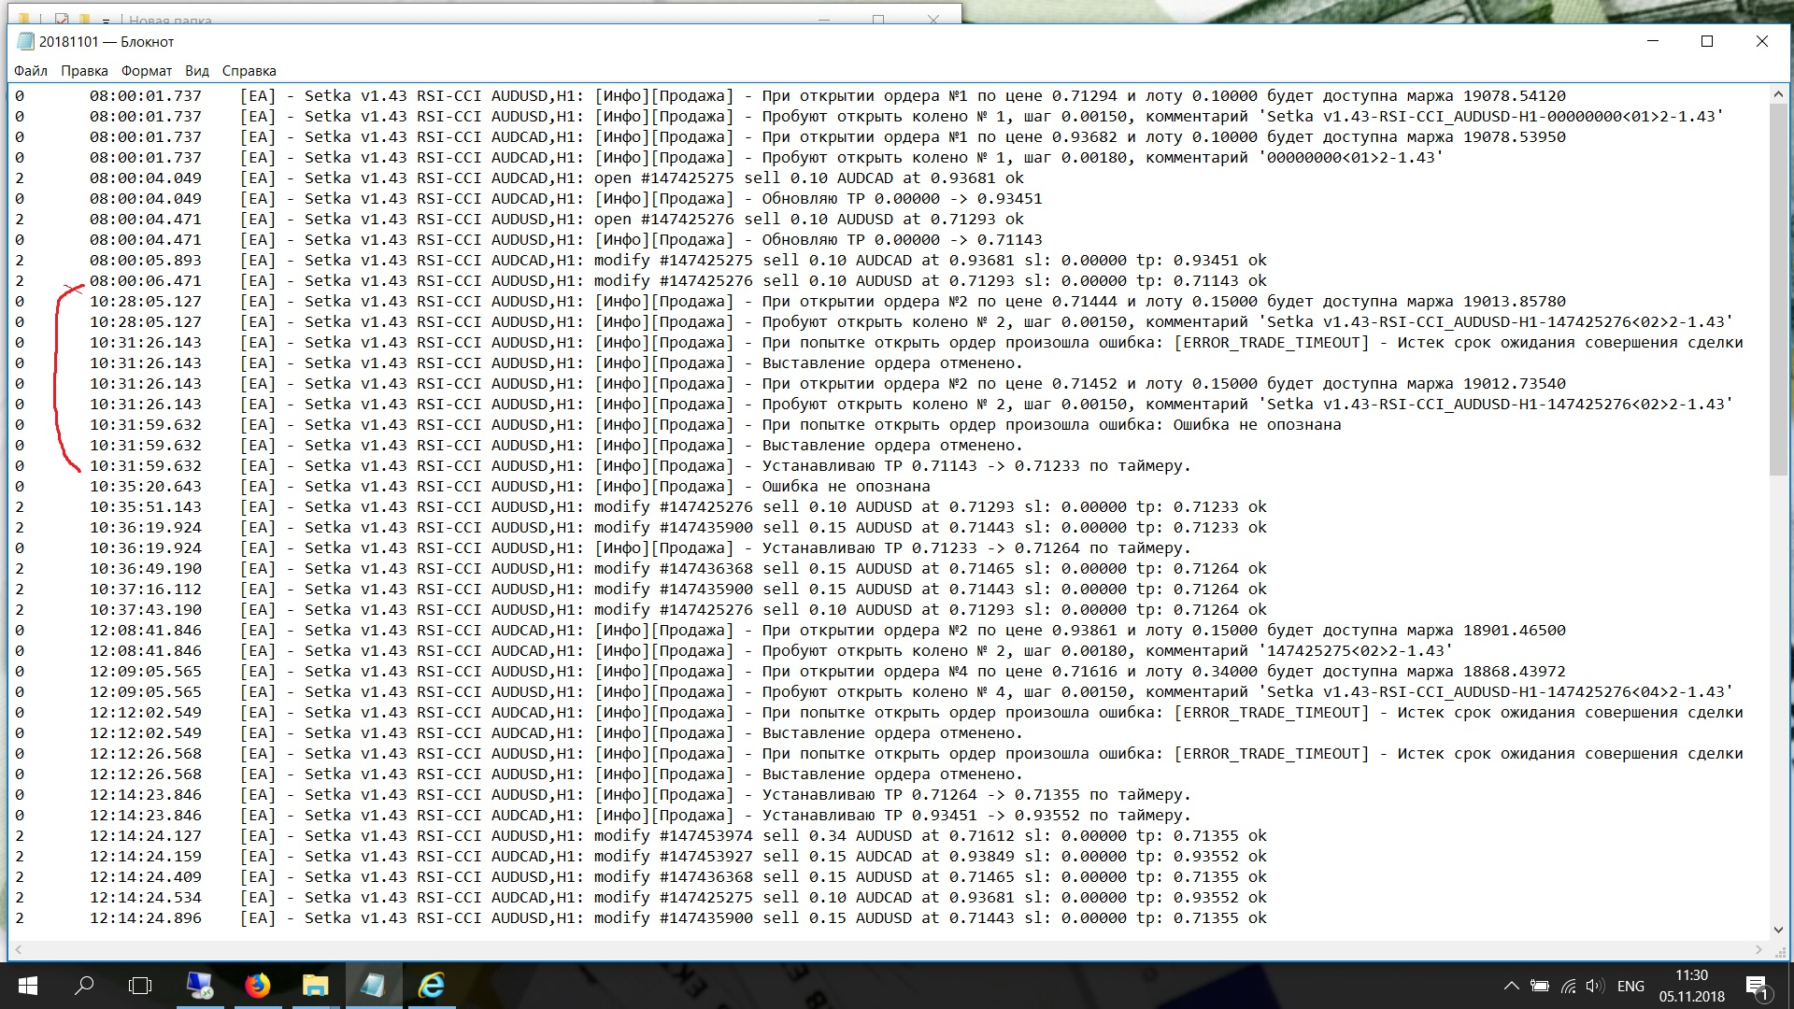Click the vertical scrollbar down arrow
1794x1009 pixels.
coord(1778,930)
